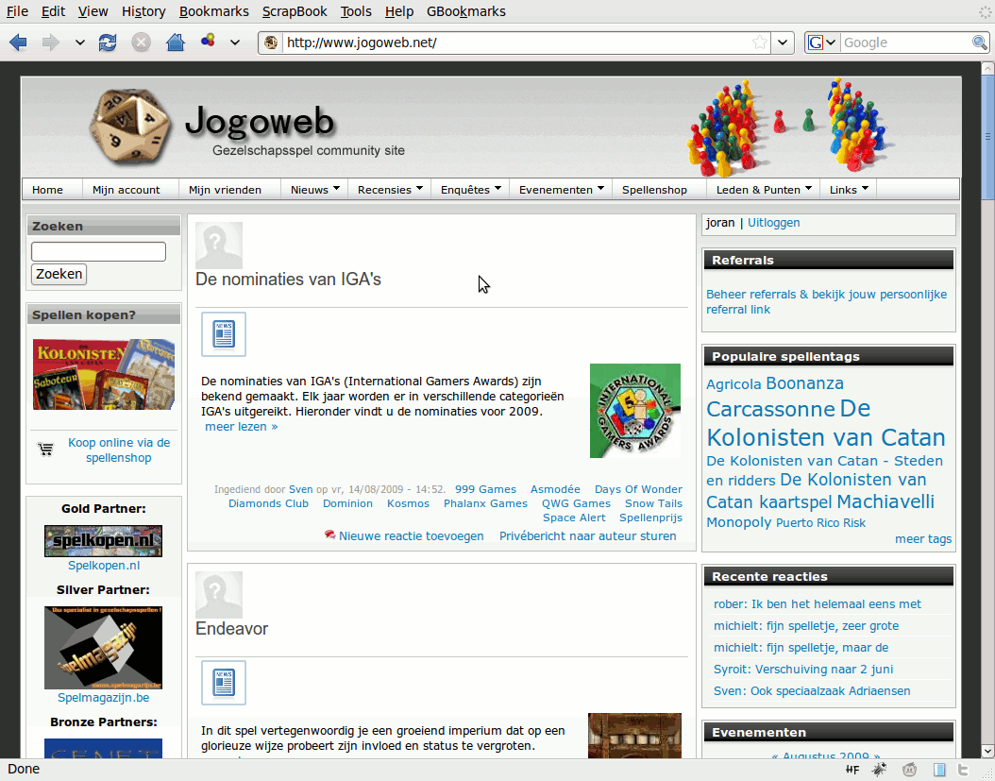Click the speech bubble icon beside Nieuwe reactie toevoegen
Image resolution: width=995 pixels, height=781 pixels.
pyautogui.click(x=329, y=535)
